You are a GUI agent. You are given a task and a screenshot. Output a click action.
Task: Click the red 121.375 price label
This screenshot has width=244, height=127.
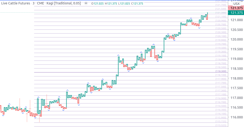pyautogui.click(x=237, y=8)
